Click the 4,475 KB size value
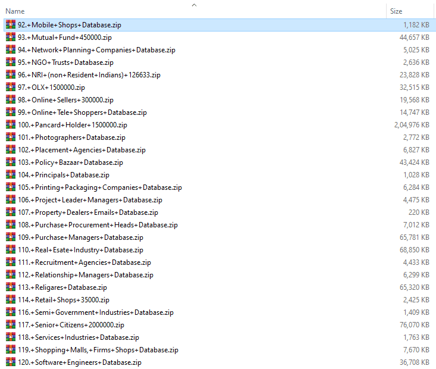Screen dimensions: 436x369 (x=416, y=200)
